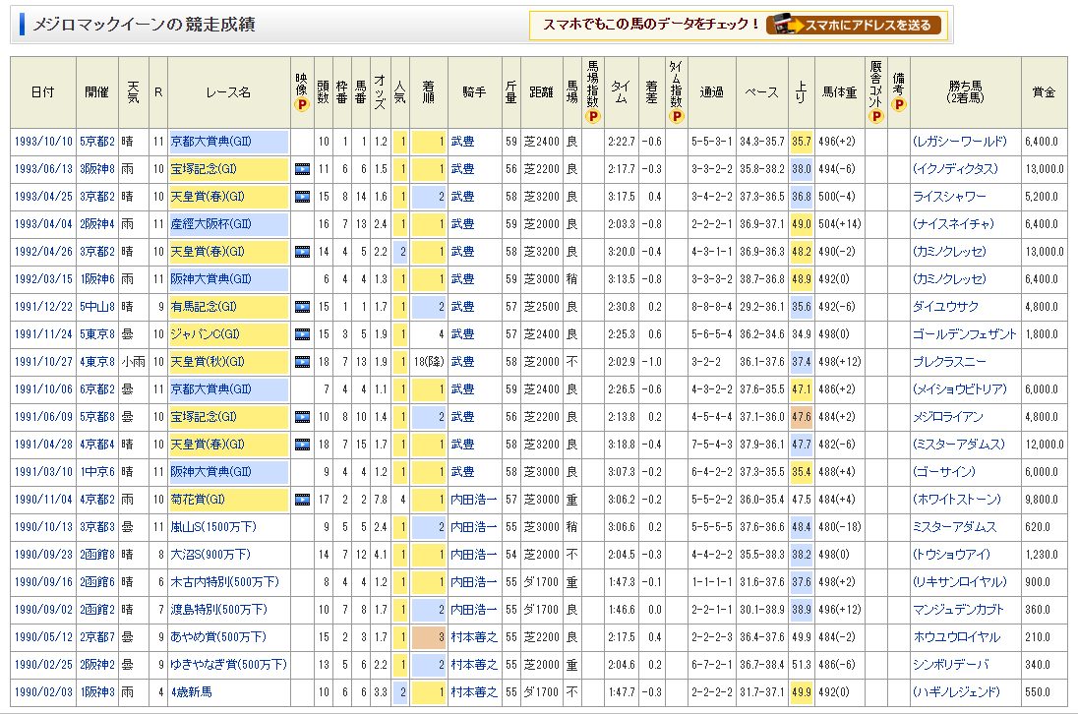Image resolution: width=1078 pixels, height=714 pixels.
Task: Play video for 1993/06/13 宝塚記念 race
Action: click(302, 169)
